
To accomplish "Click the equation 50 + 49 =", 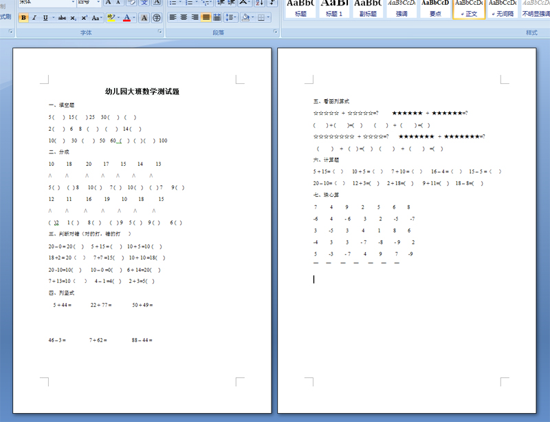I will click(142, 305).
